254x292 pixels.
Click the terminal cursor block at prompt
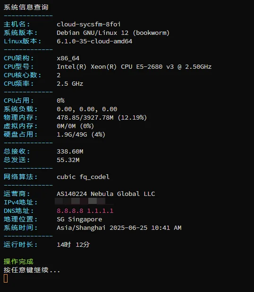coord(6,278)
